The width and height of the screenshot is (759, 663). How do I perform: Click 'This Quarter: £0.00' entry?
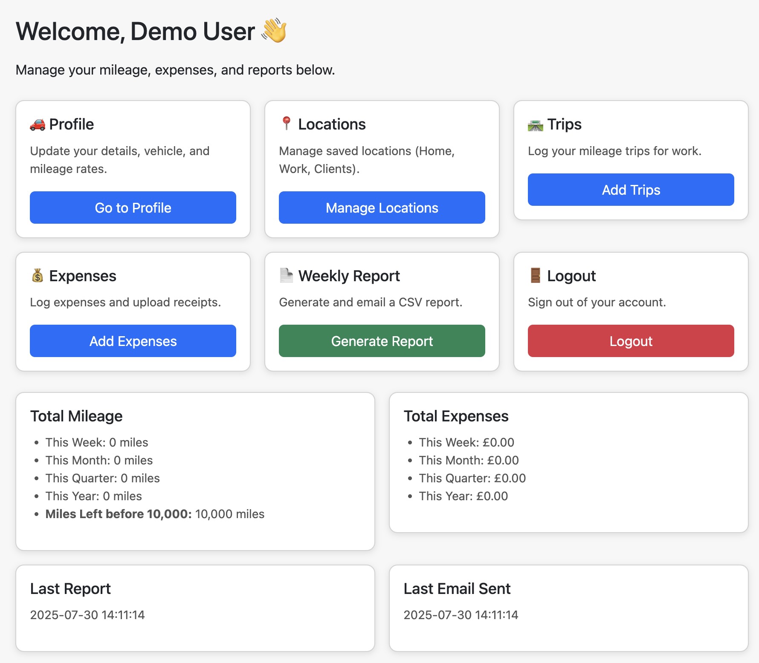pos(472,478)
